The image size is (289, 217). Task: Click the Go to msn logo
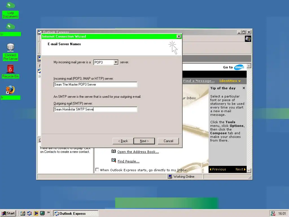239,67
